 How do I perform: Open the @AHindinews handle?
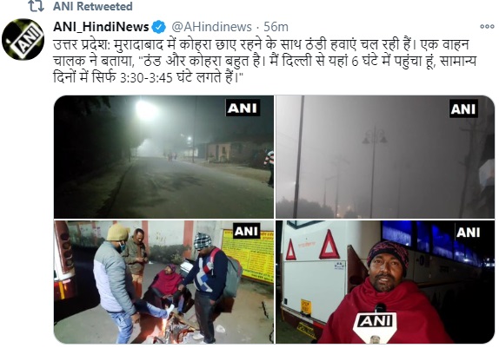click(211, 27)
